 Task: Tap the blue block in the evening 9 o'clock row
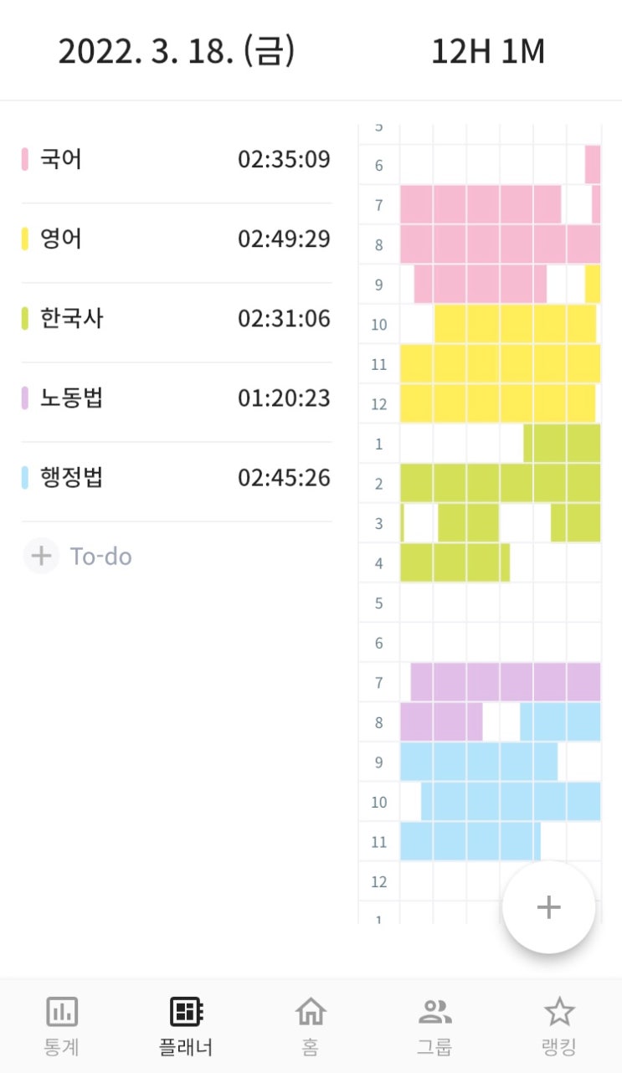tap(478, 762)
